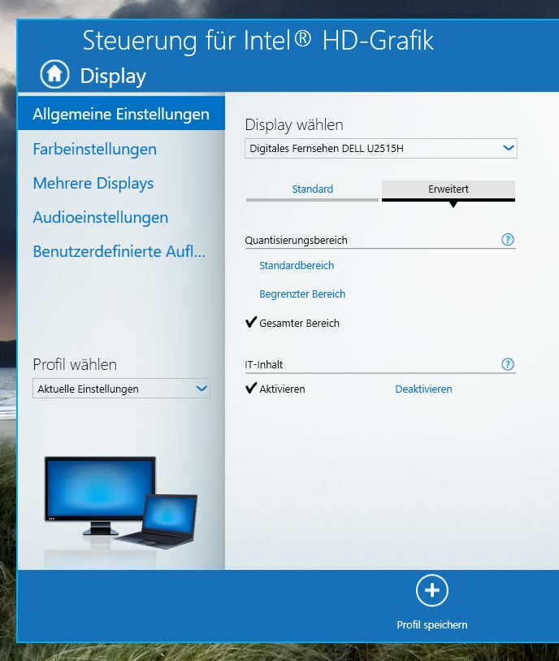559x661 pixels.
Task: Open the Display wählen dropdown
Action: pyautogui.click(x=380, y=149)
